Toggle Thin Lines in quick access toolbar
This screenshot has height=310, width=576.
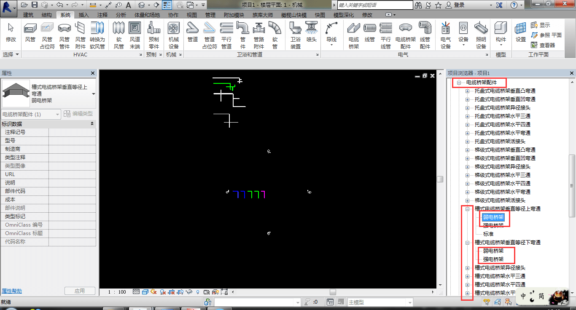tap(167, 5)
